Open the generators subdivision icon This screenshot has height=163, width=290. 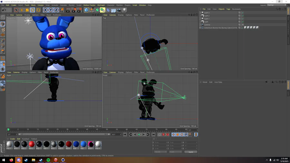point(97,10)
